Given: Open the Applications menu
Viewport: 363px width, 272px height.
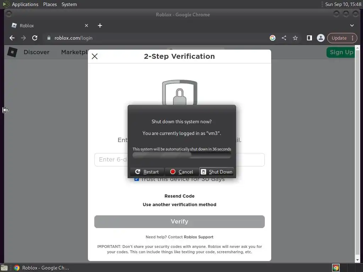Looking at the screenshot, I should pyautogui.click(x=25, y=4).
